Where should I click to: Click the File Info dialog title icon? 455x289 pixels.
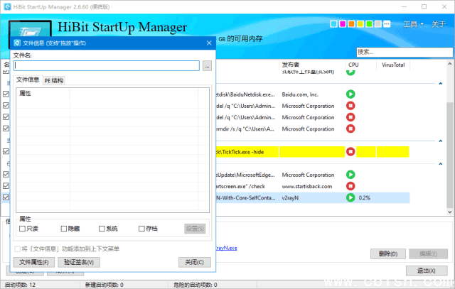pyautogui.click(x=16, y=43)
